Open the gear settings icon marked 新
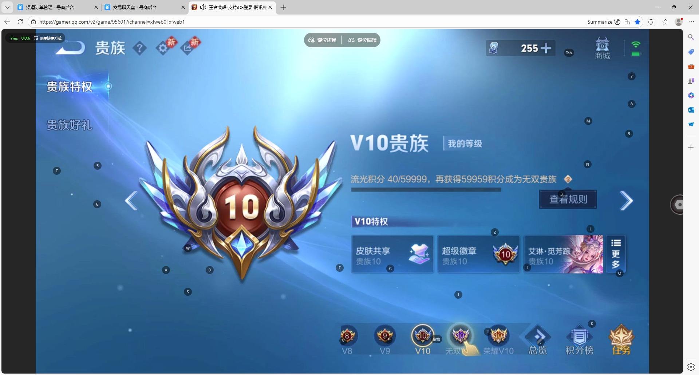Viewport: 699px width, 375px height. click(x=162, y=48)
